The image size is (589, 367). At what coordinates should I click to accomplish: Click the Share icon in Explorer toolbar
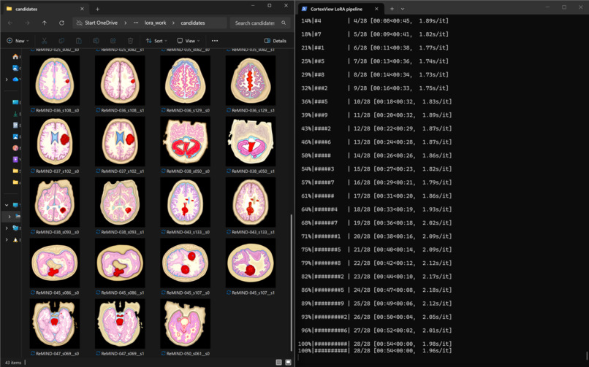point(113,40)
